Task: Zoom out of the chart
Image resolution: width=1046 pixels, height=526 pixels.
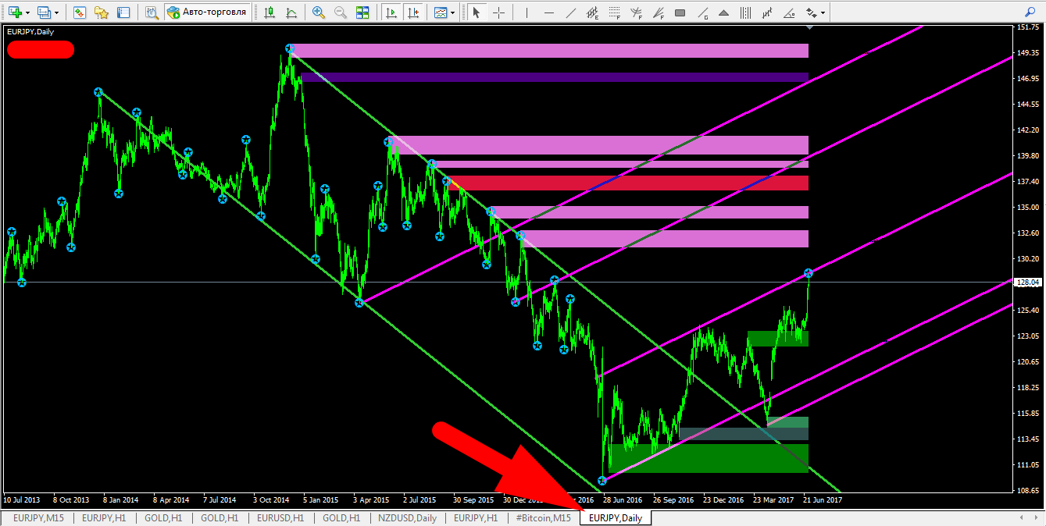Action: pos(340,12)
